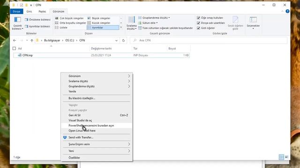
Task: Go forward with the forward arrow
Action: (22, 41)
